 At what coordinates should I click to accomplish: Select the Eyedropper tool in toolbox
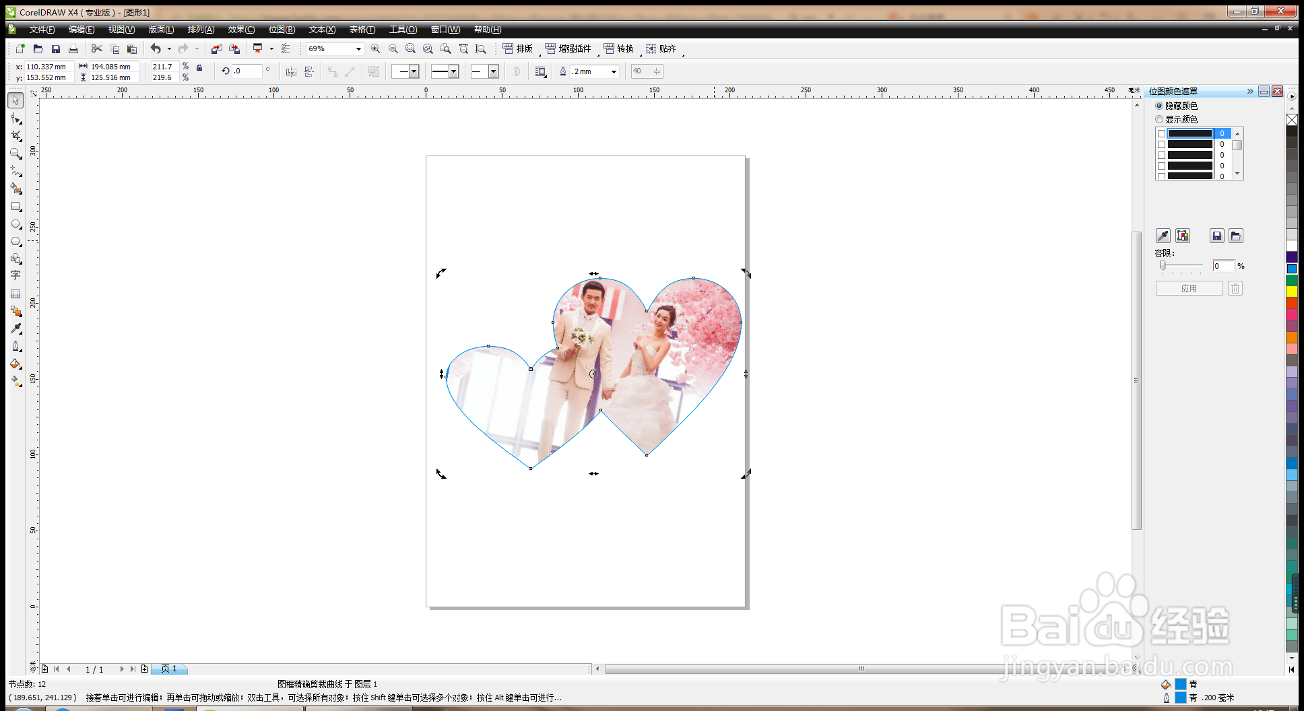(x=15, y=329)
